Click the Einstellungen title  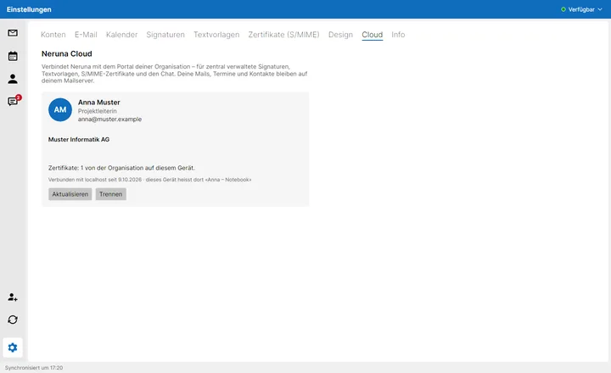[x=29, y=9]
